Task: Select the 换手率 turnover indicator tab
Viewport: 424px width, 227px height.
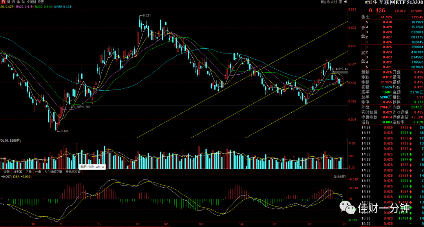Action: pyautogui.click(x=18, y=172)
